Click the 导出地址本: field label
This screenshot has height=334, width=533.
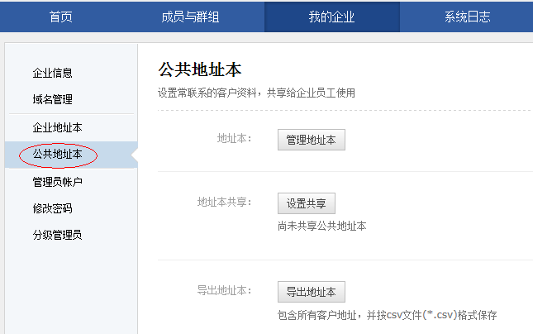pyautogui.click(x=224, y=290)
